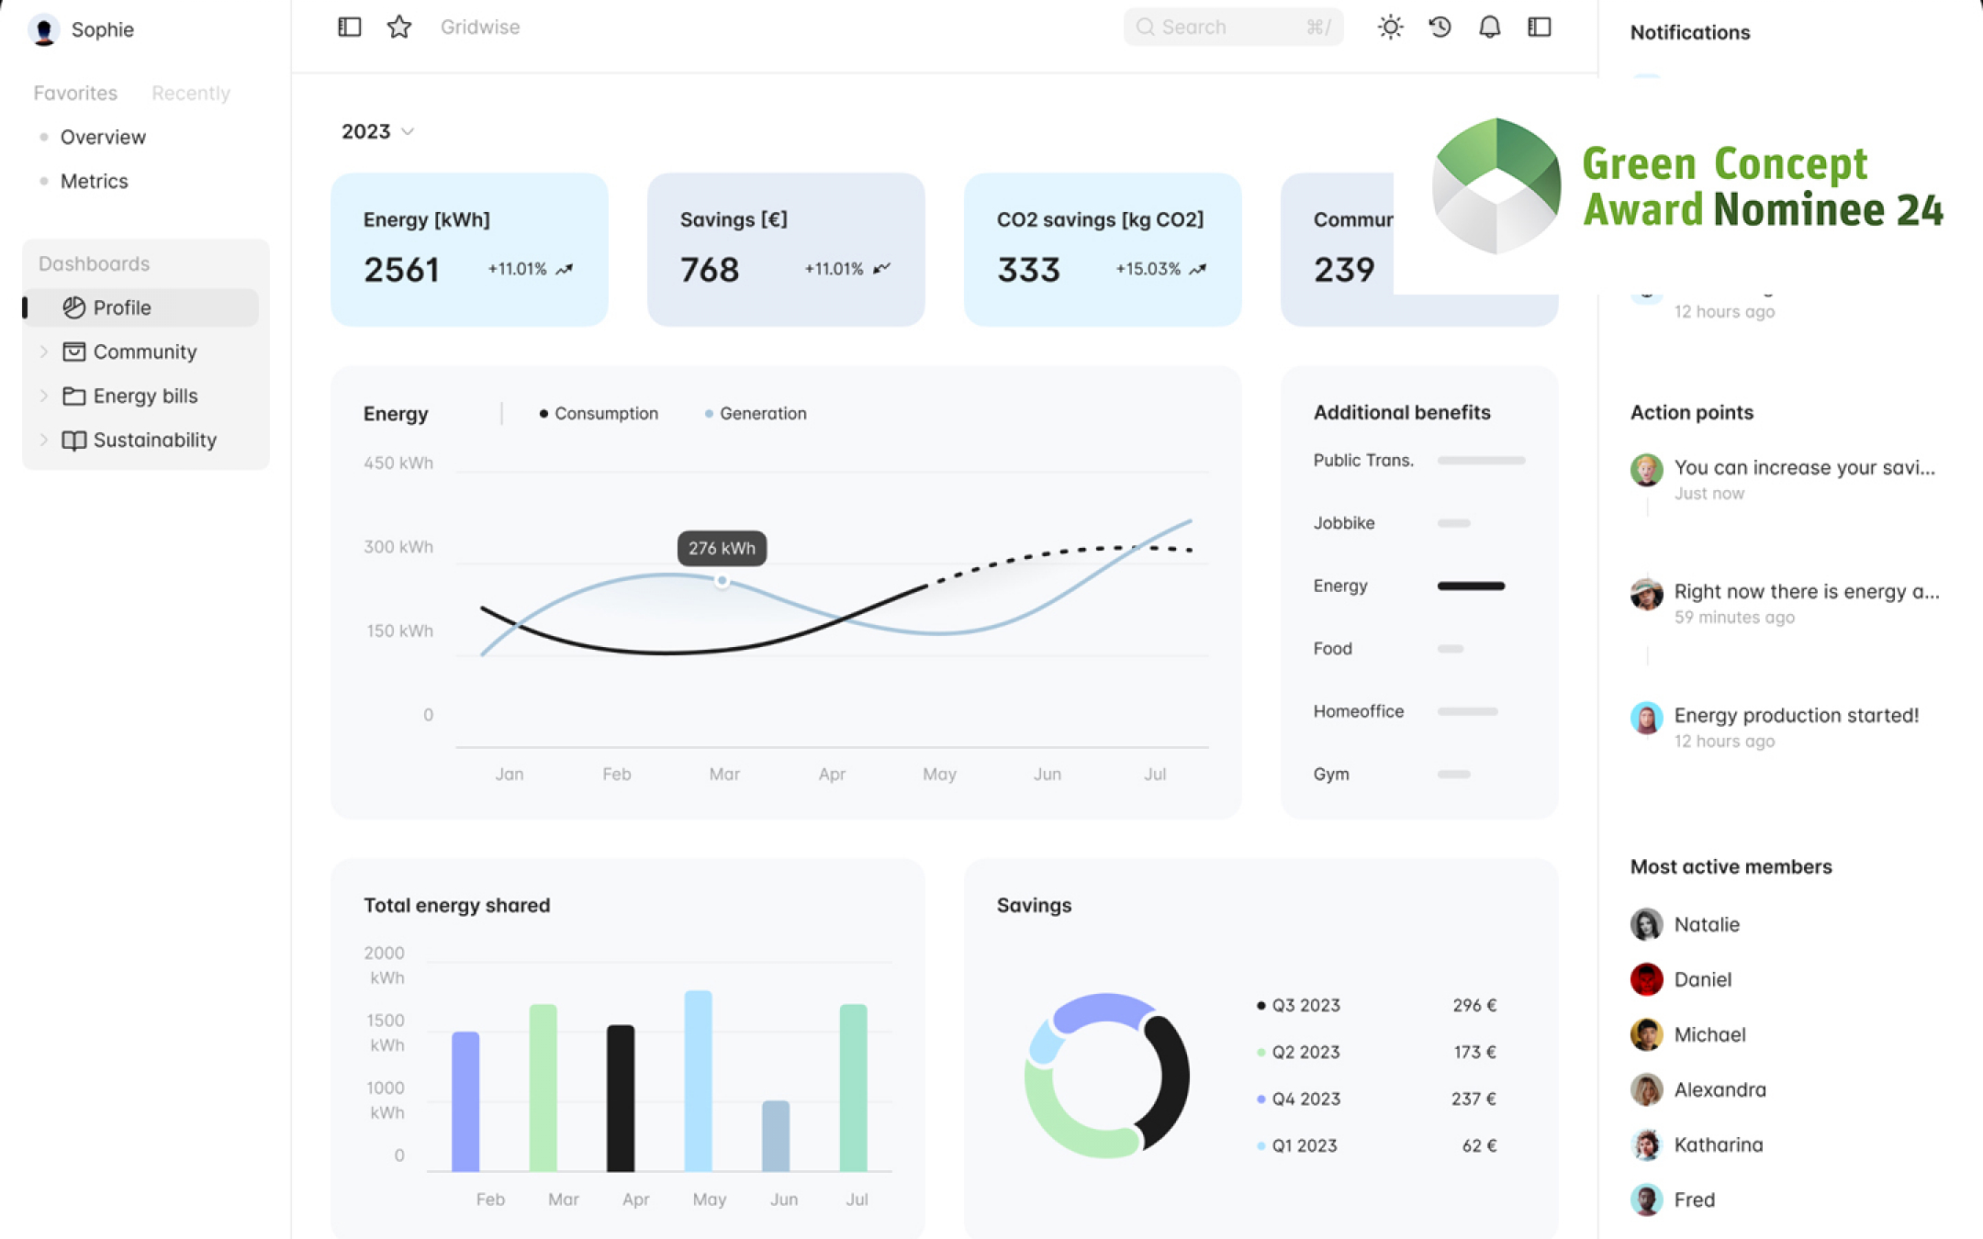Switch to the Recently tab
This screenshot has width=1983, height=1239.
[190, 92]
